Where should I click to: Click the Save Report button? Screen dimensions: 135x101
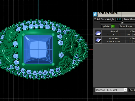coord(127,26)
